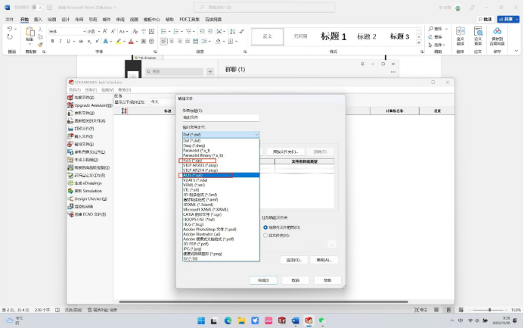Click the Options button in dialog
The width and height of the screenshot is (524, 328).
[x=293, y=260]
